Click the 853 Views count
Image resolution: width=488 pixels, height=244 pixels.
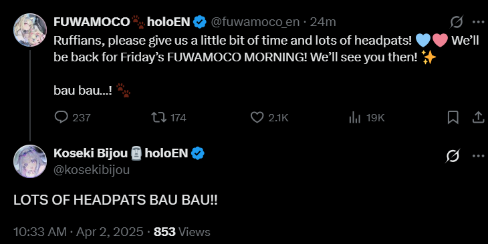(182, 232)
